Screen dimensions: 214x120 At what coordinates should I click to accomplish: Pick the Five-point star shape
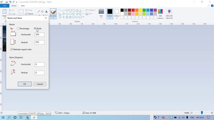(x=67, y=17)
